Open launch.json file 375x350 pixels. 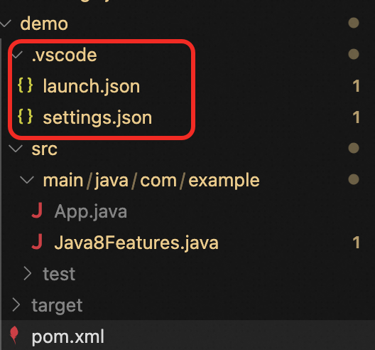point(92,86)
